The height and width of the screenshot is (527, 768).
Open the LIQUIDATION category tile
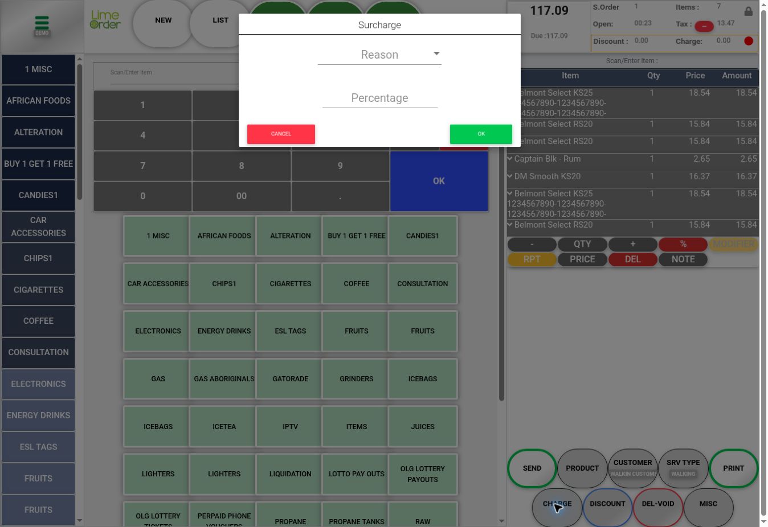(290, 474)
